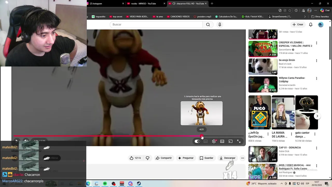Click the Crear button

point(298,24)
